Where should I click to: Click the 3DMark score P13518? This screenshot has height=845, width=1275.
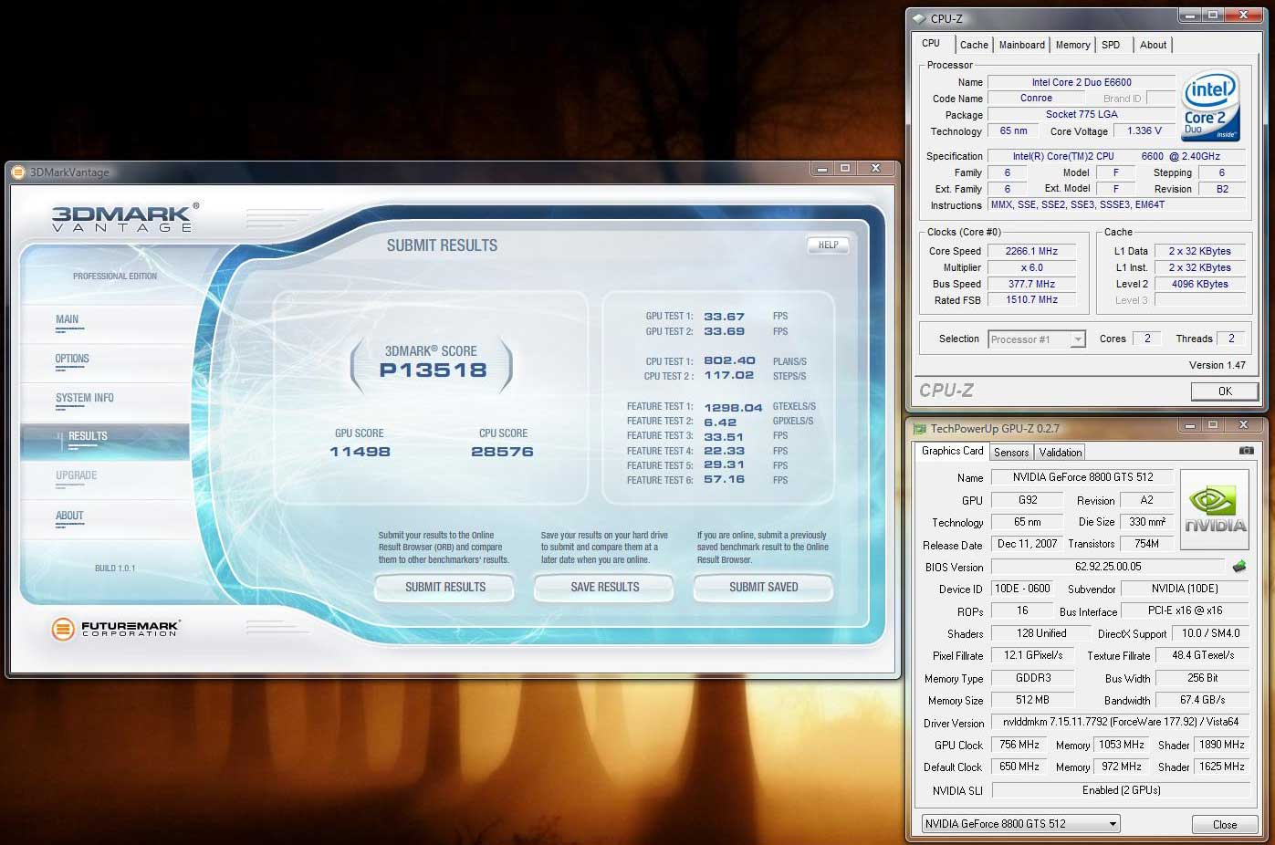(433, 370)
